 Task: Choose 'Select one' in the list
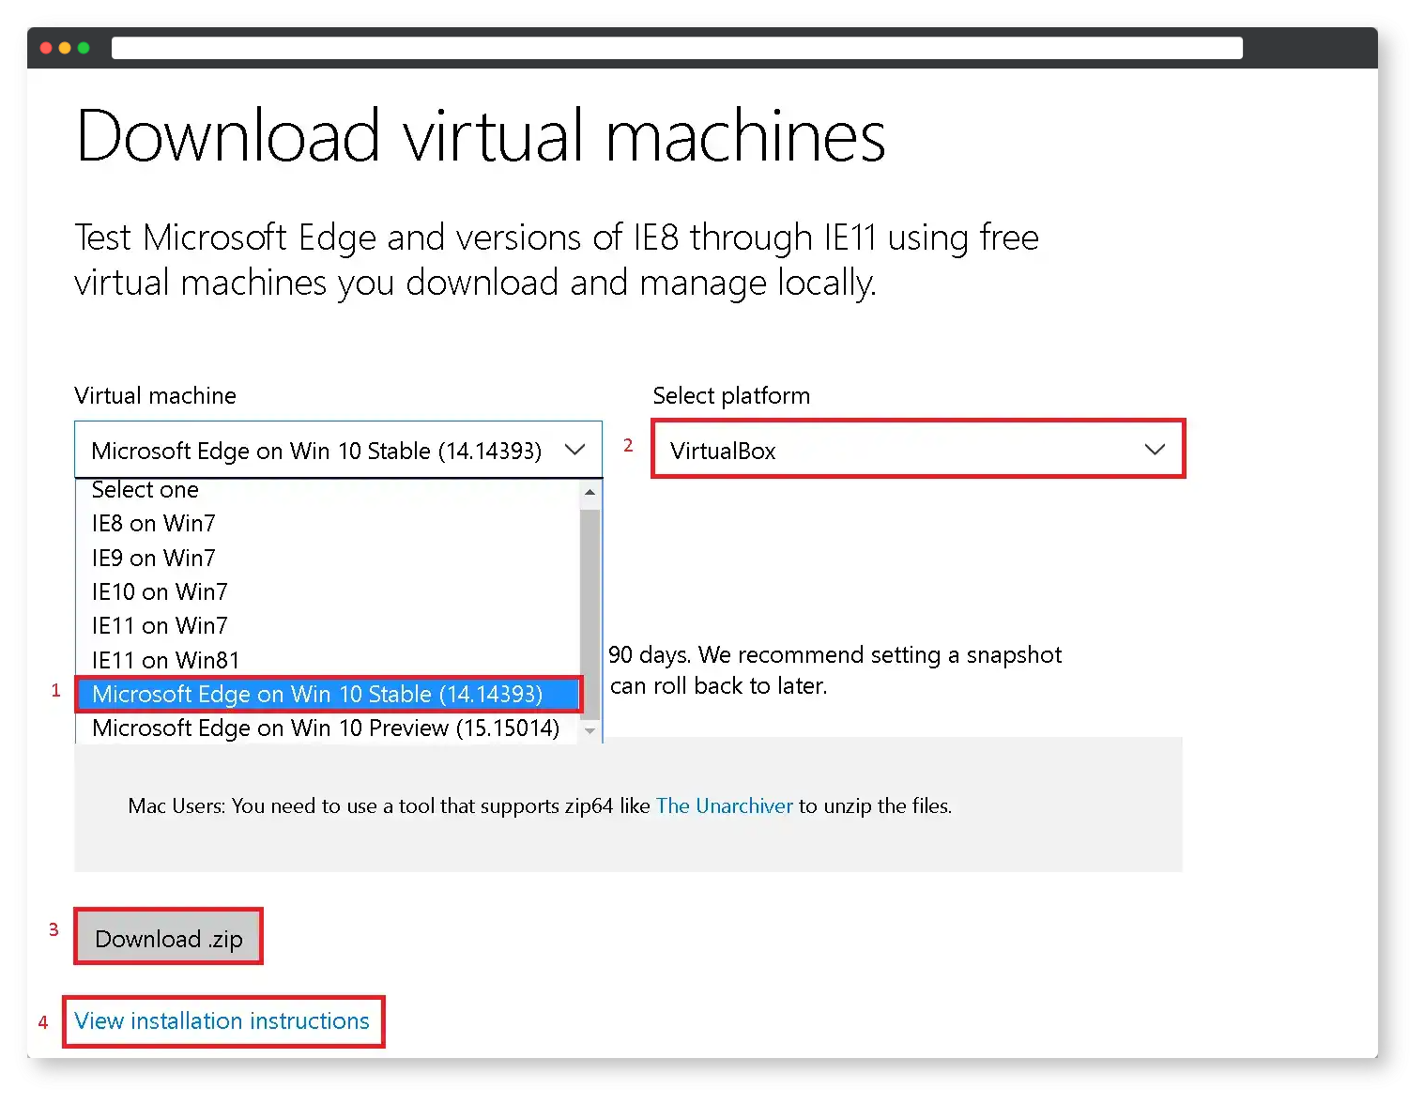click(x=329, y=490)
